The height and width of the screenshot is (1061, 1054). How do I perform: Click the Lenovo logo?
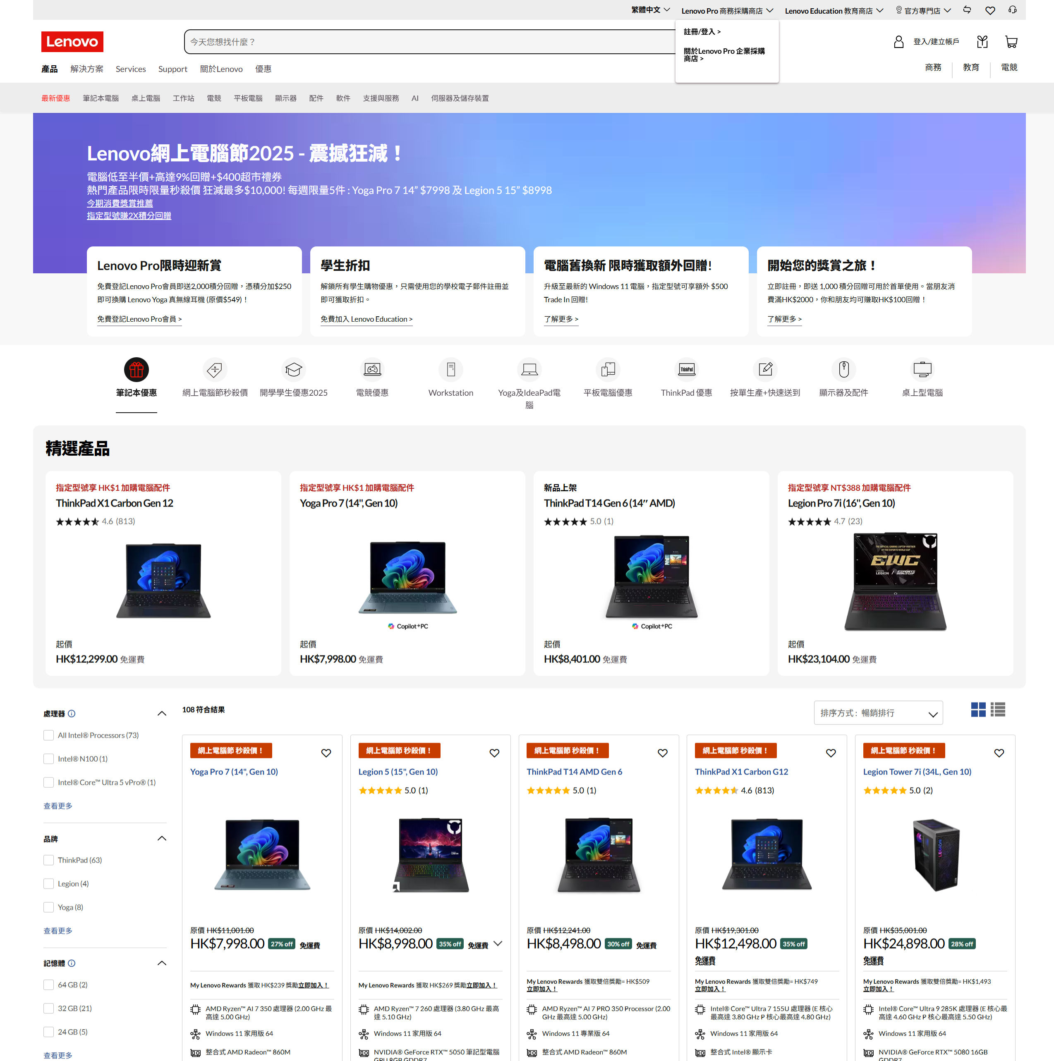coord(72,42)
